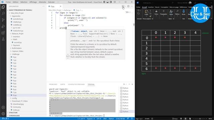Open editor More Actions ellipsis
214x120 pixels.
coord(132,6)
